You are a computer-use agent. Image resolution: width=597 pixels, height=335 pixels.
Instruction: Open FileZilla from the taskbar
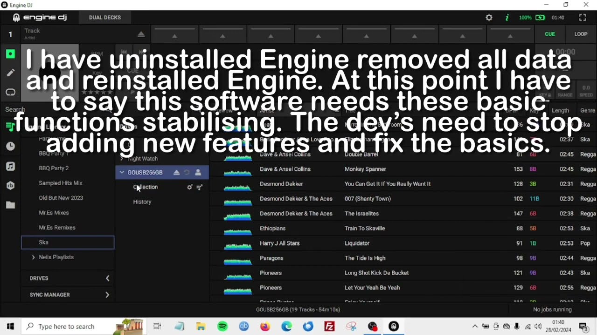click(x=330, y=326)
